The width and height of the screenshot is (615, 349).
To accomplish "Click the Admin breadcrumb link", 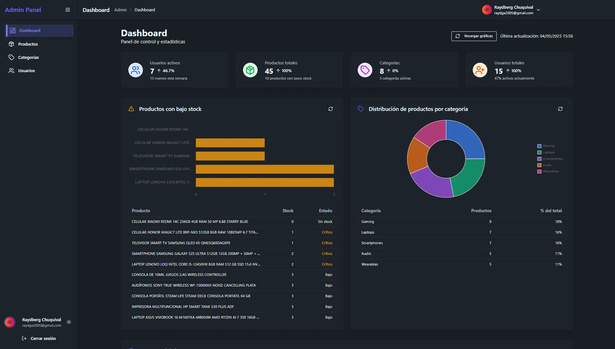I will click(x=120, y=10).
